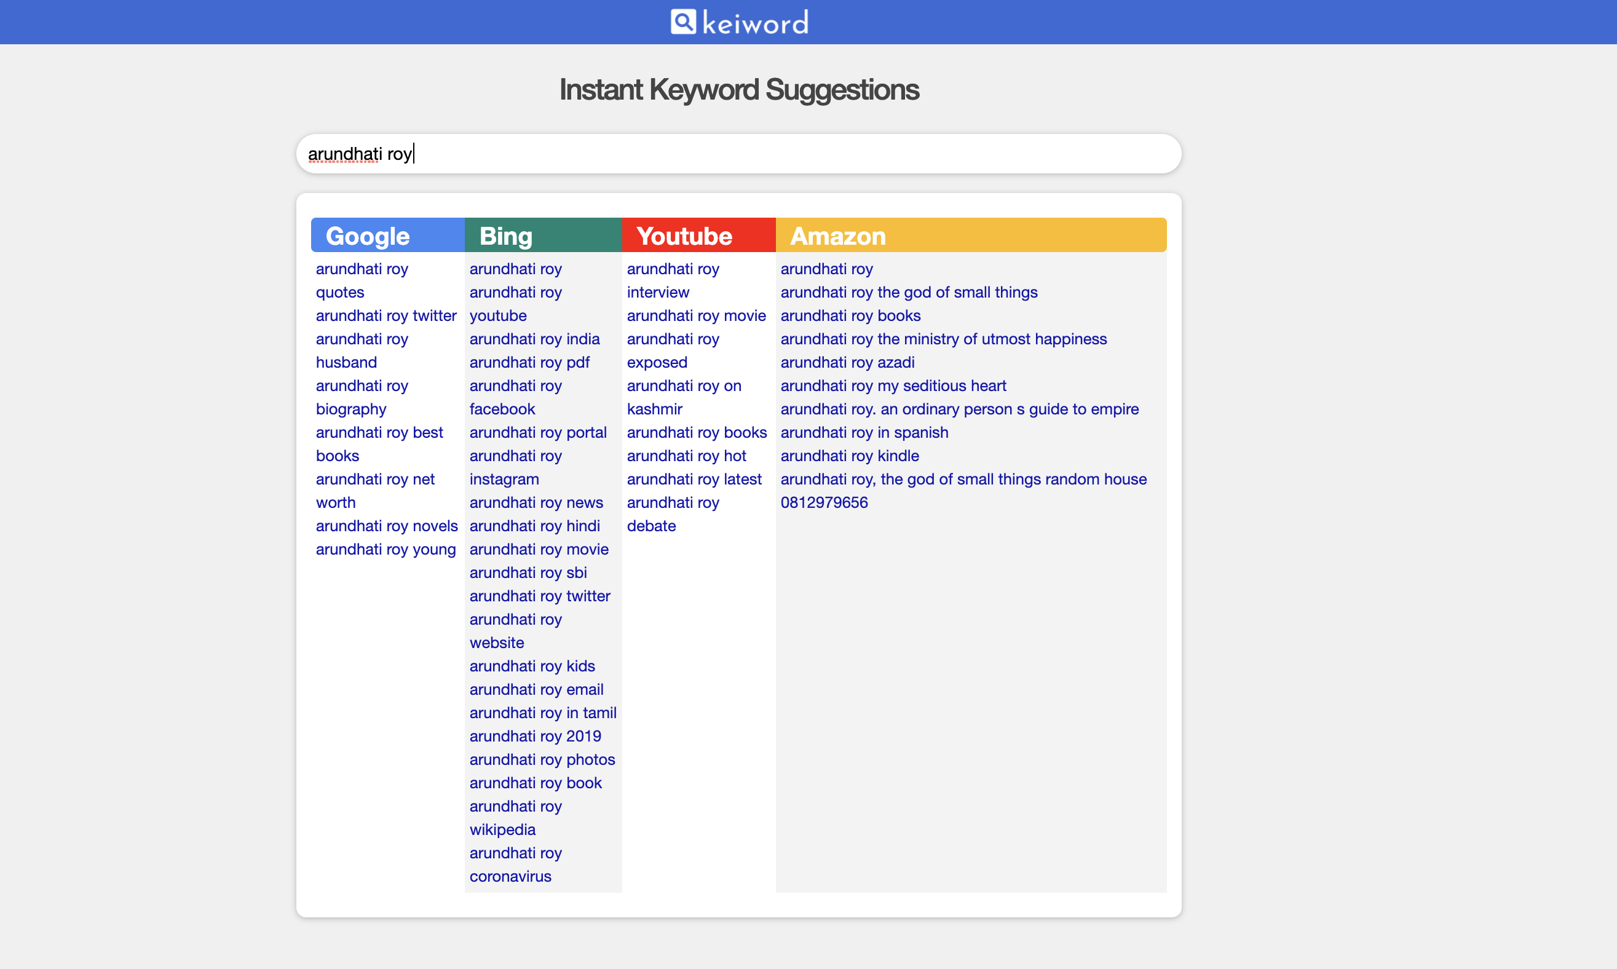Open Youtube suggestion arundhati roy books
Viewport: 1617px width, 969px height.
pos(697,433)
